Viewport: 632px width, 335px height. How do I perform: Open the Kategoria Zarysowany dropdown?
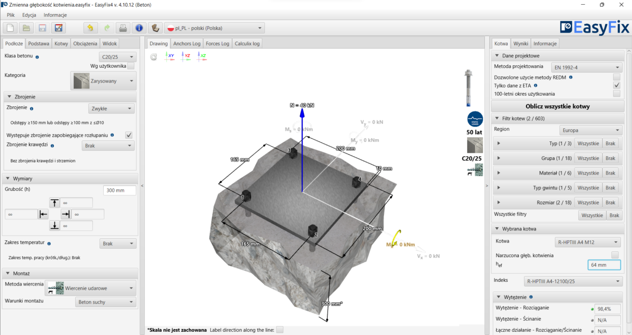pos(103,81)
